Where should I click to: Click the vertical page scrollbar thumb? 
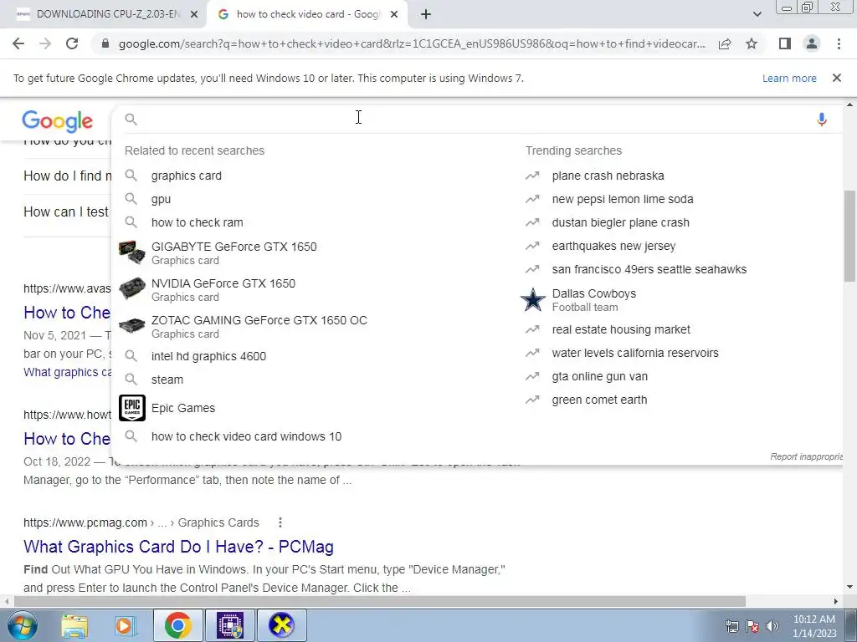pyautogui.click(x=850, y=236)
